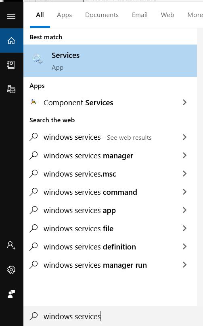203x326 pixels.
Task: Click the Component Services app icon
Action: [33, 102]
